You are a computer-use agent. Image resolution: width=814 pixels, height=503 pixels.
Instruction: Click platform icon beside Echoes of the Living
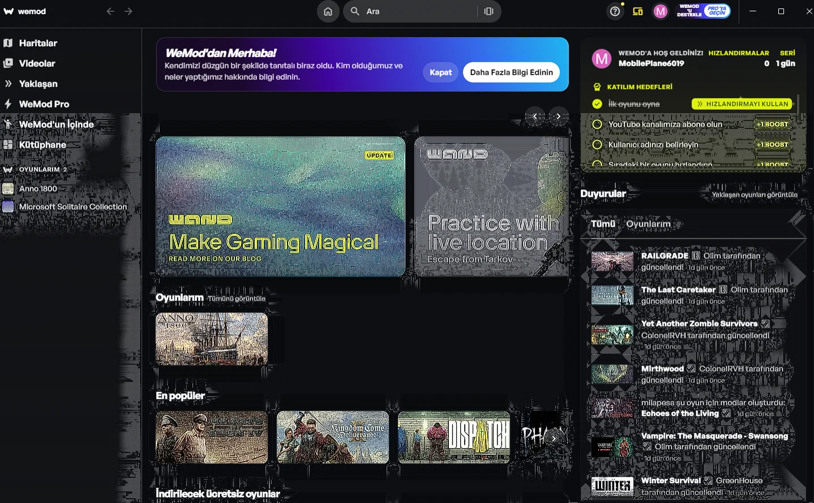tap(727, 414)
